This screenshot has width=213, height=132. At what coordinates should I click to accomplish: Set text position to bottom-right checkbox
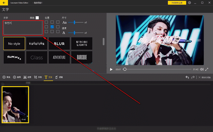tap(58, 32)
